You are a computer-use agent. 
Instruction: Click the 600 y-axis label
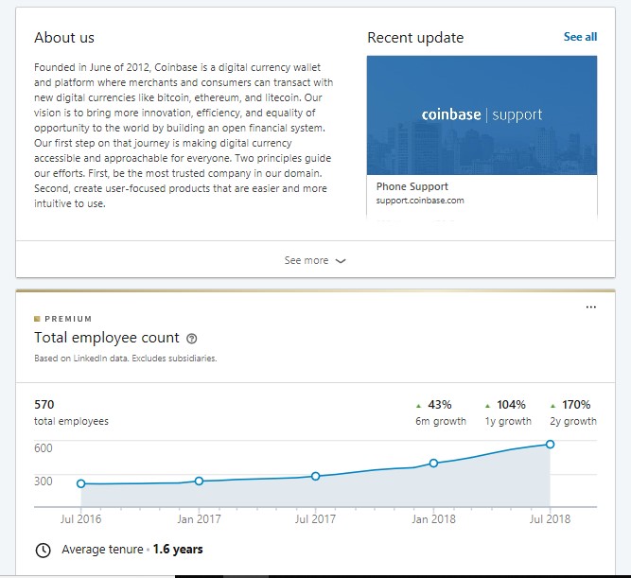44,448
